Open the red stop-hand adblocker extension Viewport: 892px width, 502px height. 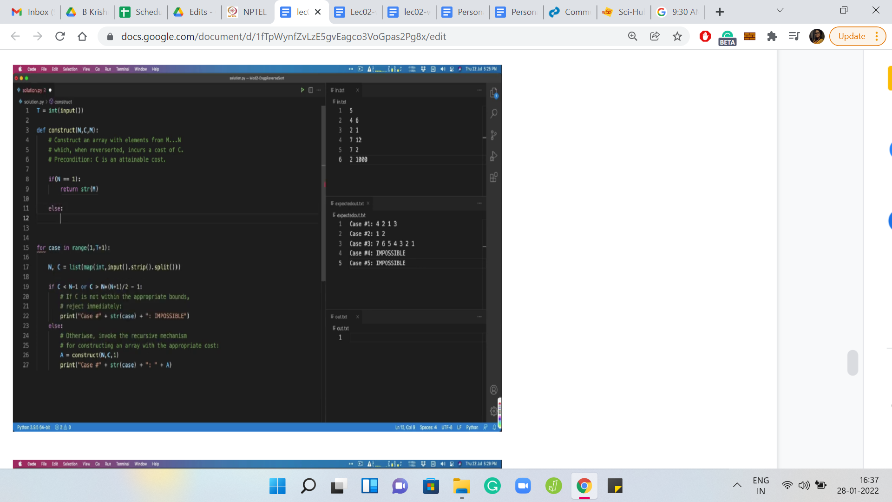(x=705, y=36)
